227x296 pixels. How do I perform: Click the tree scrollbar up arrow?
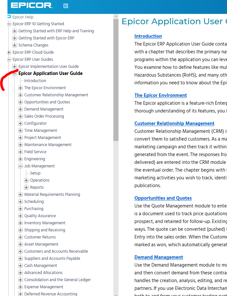[116, 16]
